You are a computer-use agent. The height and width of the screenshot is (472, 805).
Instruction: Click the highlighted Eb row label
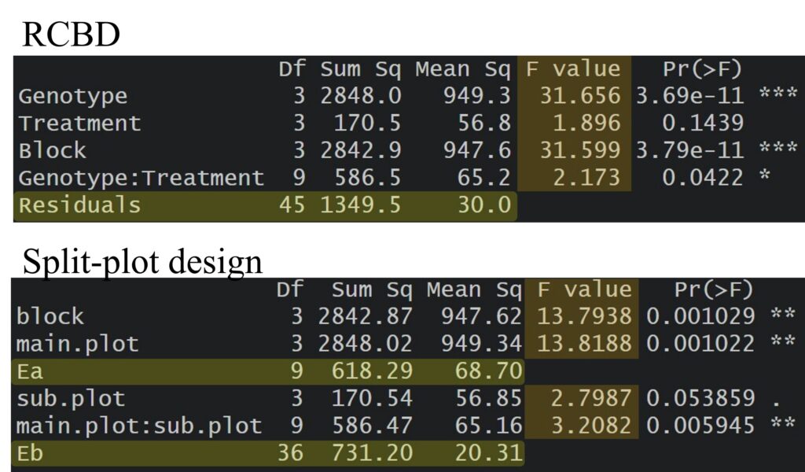31,452
